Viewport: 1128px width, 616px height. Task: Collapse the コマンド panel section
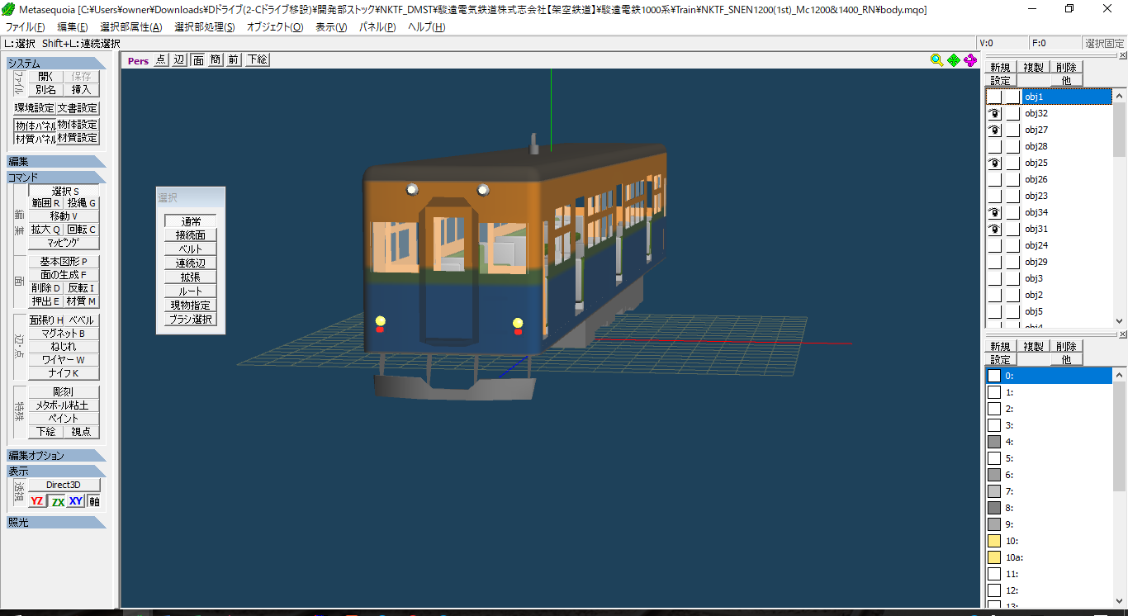tap(56, 177)
